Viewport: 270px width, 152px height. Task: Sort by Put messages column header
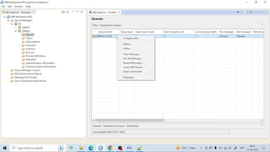[227, 32]
